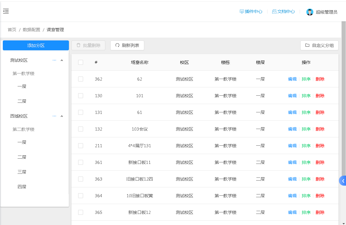Select 二层 under 第一教学楼
Viewport: 346px width, 225px height.
pyautogui.click(x=22, y=101)
